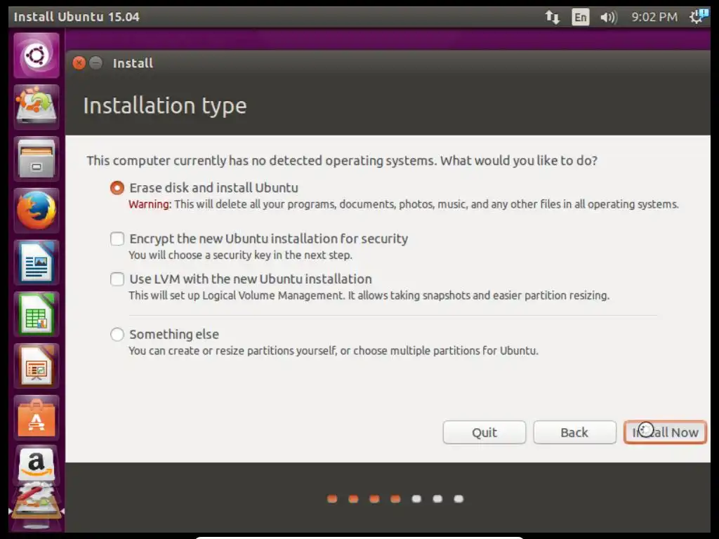
Task: Open the network connections indicator
Action: [552, 18]
